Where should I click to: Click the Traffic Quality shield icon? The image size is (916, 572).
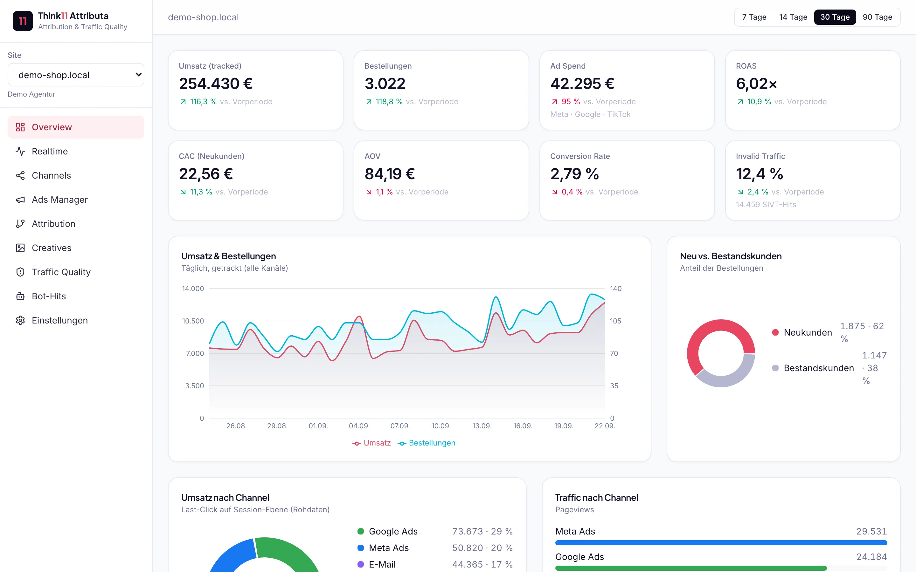tap(20, 272)
